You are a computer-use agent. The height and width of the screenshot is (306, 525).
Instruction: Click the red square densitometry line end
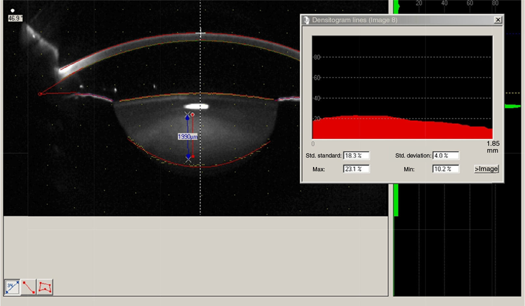pos(193,157)
